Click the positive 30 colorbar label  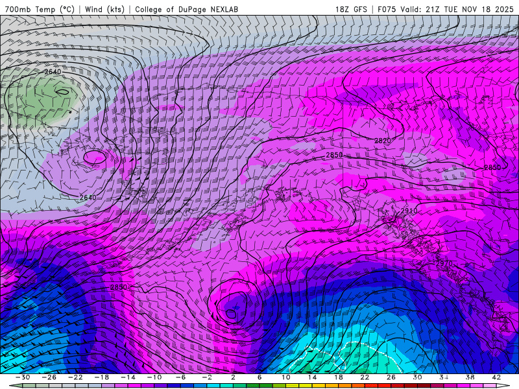417,377
